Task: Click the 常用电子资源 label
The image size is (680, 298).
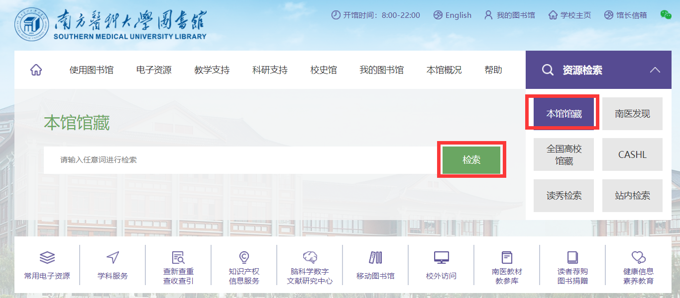Action: pyautogui.click(x=47, y=276)
